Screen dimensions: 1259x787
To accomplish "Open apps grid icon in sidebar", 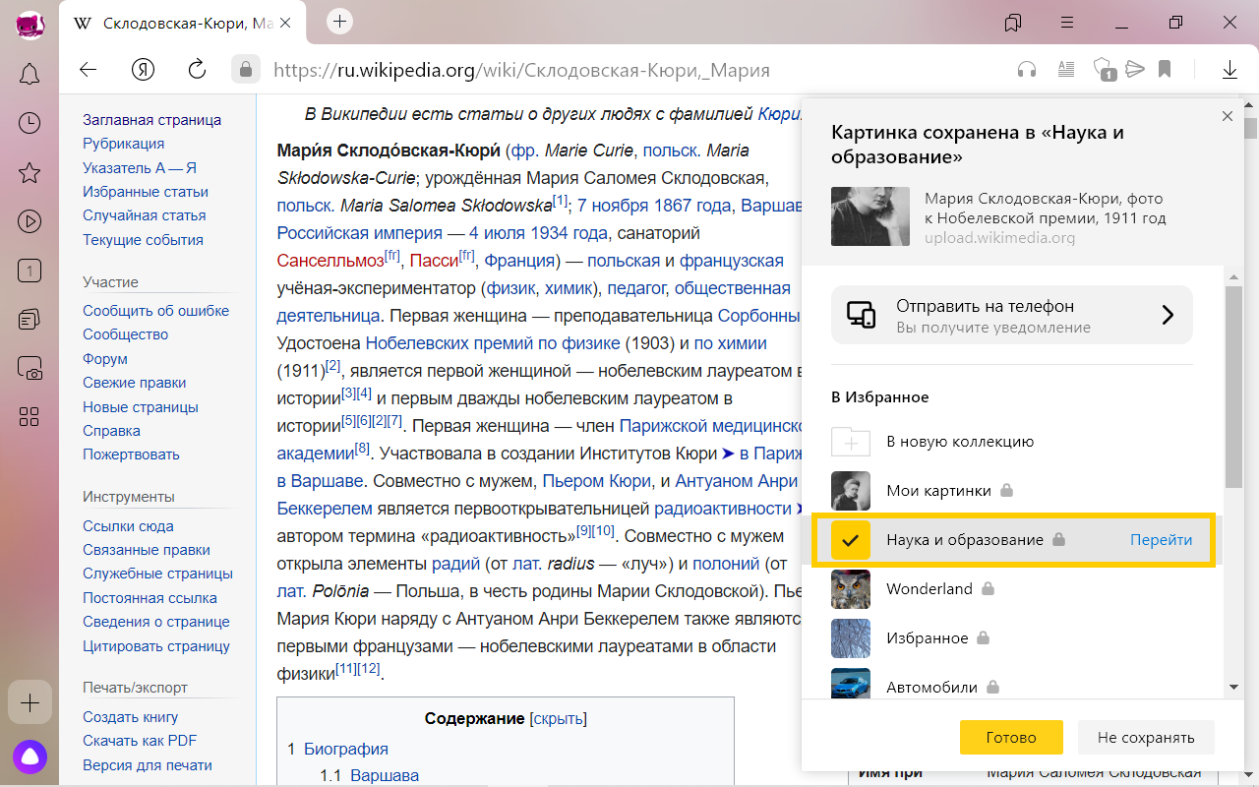I will click(30, 417).
